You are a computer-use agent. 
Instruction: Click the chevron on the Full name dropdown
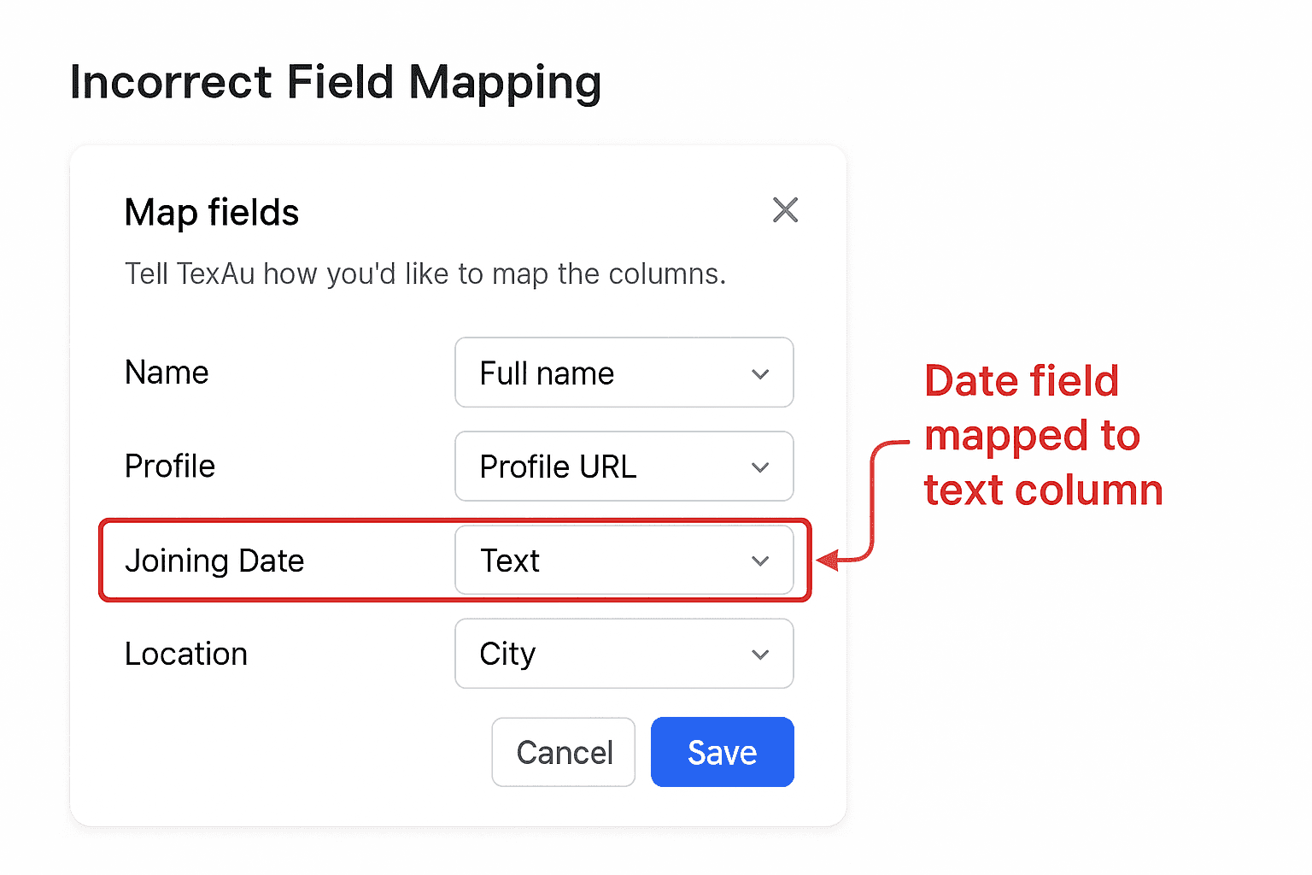(x=758, y=373)
